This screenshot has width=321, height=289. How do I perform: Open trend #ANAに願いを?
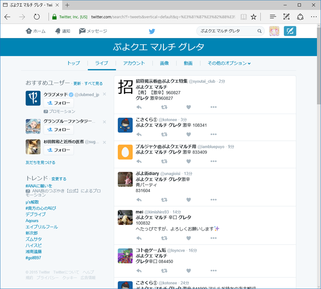tap(39, 186)
